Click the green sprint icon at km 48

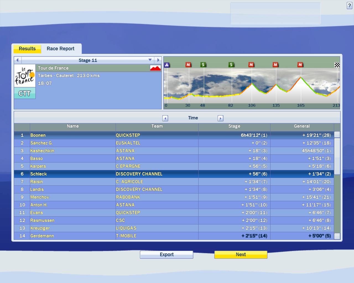203,65
